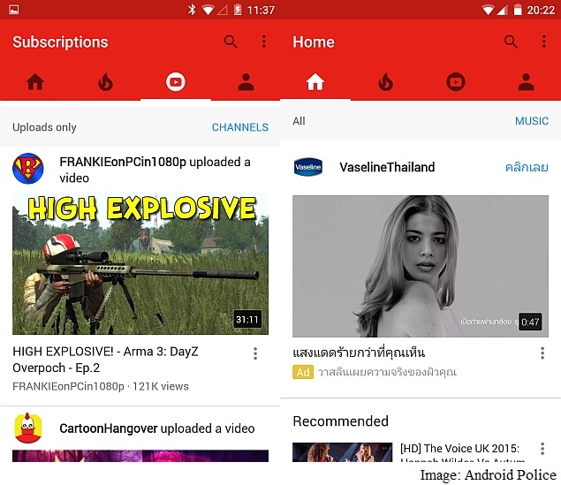
Task: Tap the blue Thai call-to-action link
Action: click(x=527, y=167)
